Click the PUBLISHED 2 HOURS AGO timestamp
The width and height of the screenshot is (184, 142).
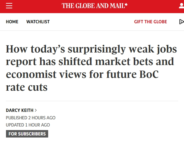coord(31,118)
